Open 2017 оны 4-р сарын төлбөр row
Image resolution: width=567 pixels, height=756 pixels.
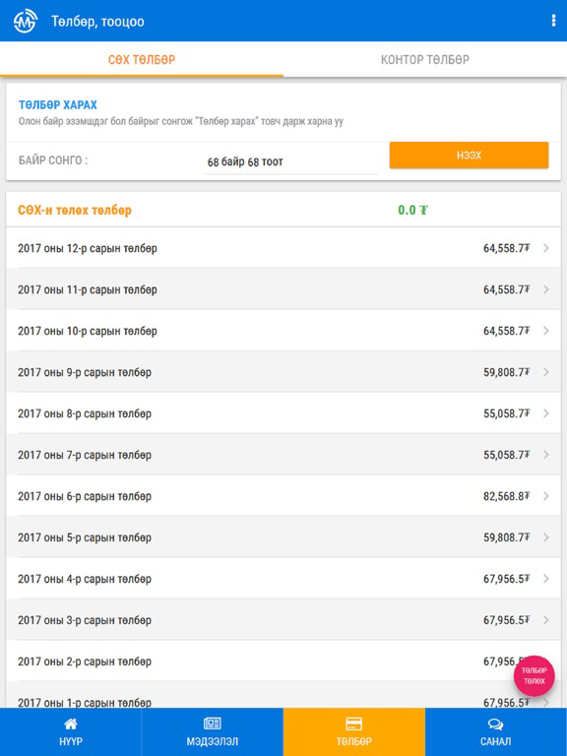[283, 579]
